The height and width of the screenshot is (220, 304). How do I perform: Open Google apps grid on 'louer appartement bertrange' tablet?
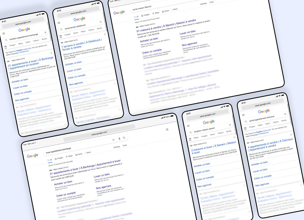(167, 130)
